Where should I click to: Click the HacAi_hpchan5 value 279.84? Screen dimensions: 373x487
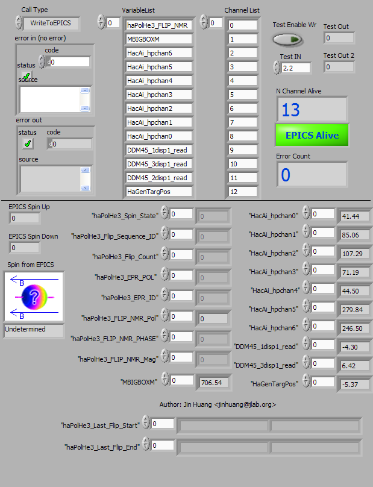point(355,310)
